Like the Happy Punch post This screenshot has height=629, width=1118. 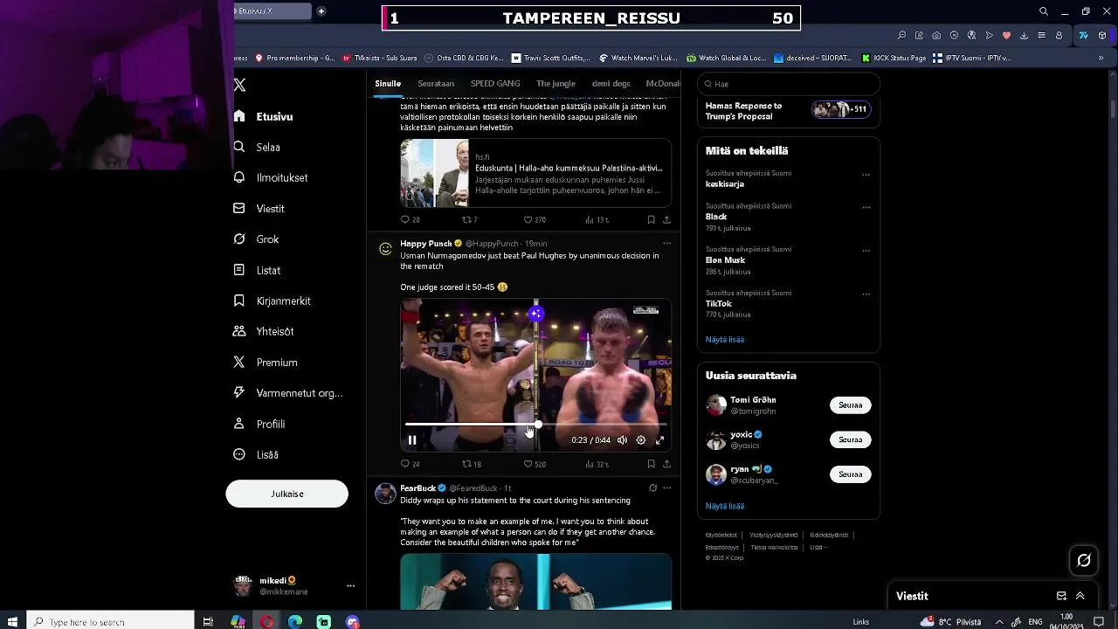(x=535, y=464)
